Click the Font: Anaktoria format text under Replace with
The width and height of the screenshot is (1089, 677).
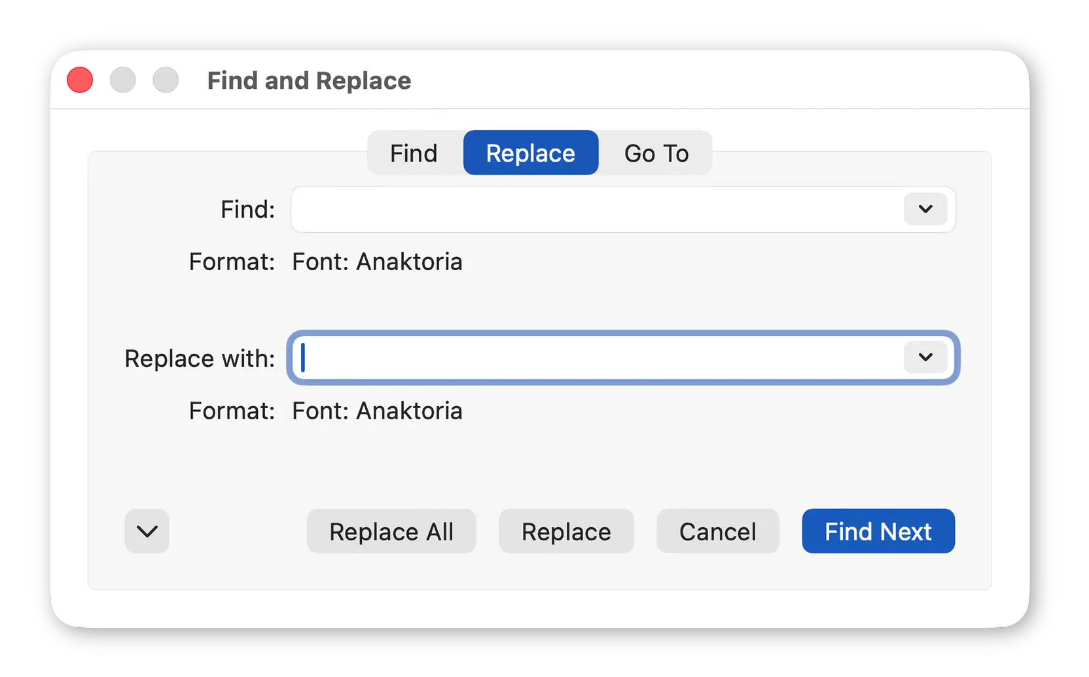pyautogui.click(x=377, y=411)
